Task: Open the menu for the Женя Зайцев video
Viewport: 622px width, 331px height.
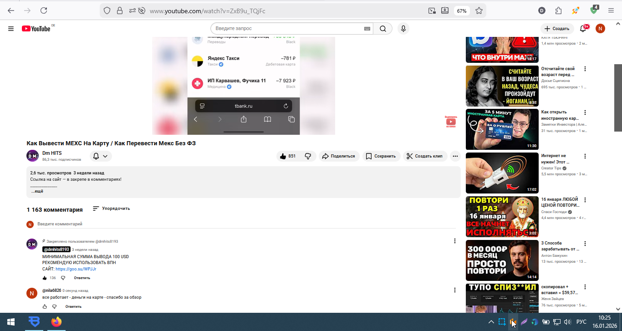Action: pos(585,287)
